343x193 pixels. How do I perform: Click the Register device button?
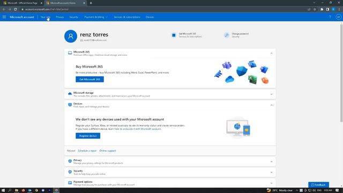[88, 136]
